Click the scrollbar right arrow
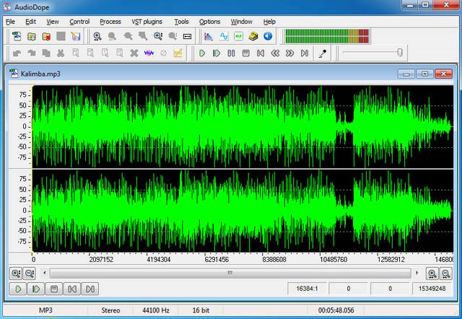The height and width of the screenshot is (319, 462). pyautogui.click(x=417, y=273)
